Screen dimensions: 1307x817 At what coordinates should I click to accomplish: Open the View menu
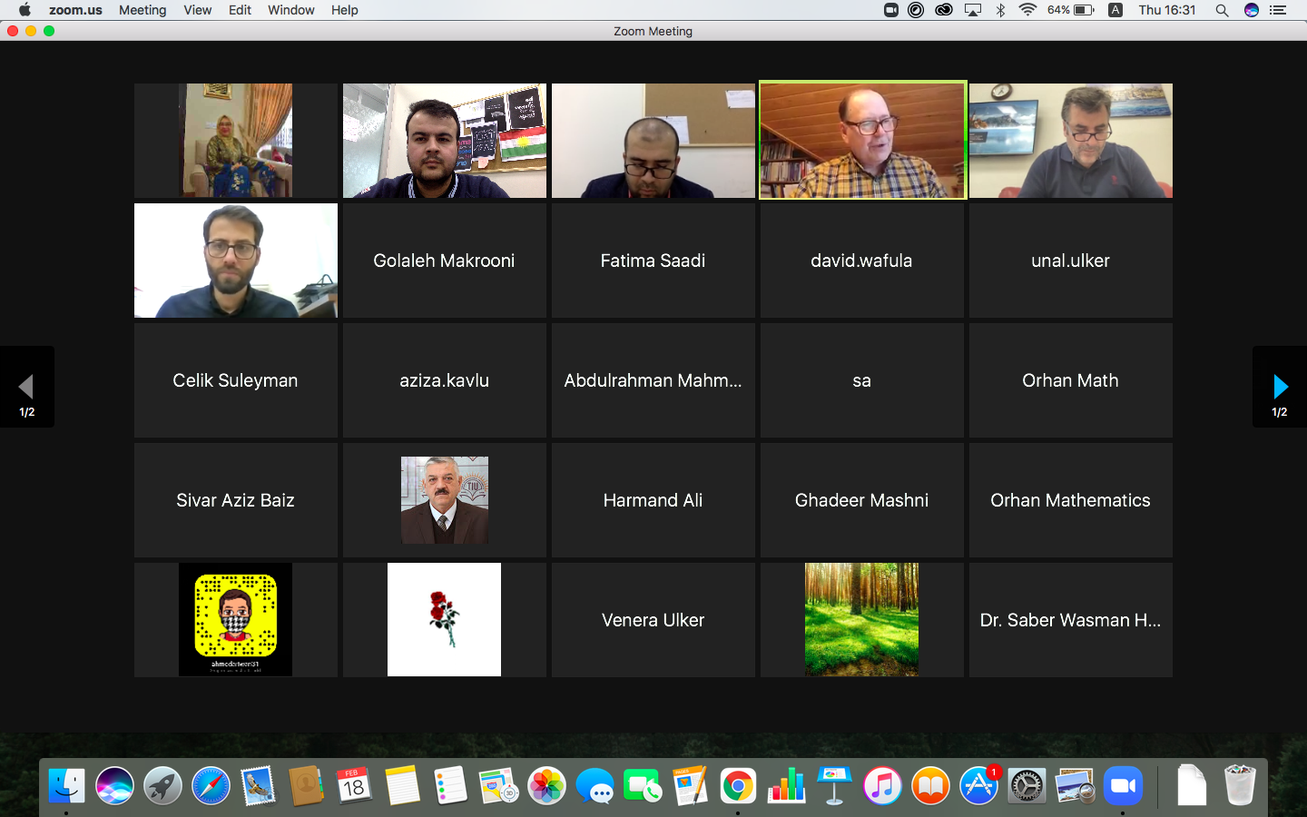(197, 10)
